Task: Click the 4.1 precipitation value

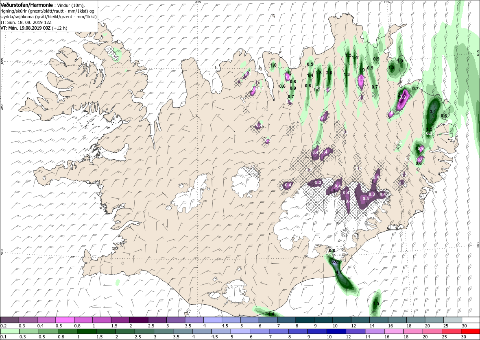Action: [x=338, y=273]
